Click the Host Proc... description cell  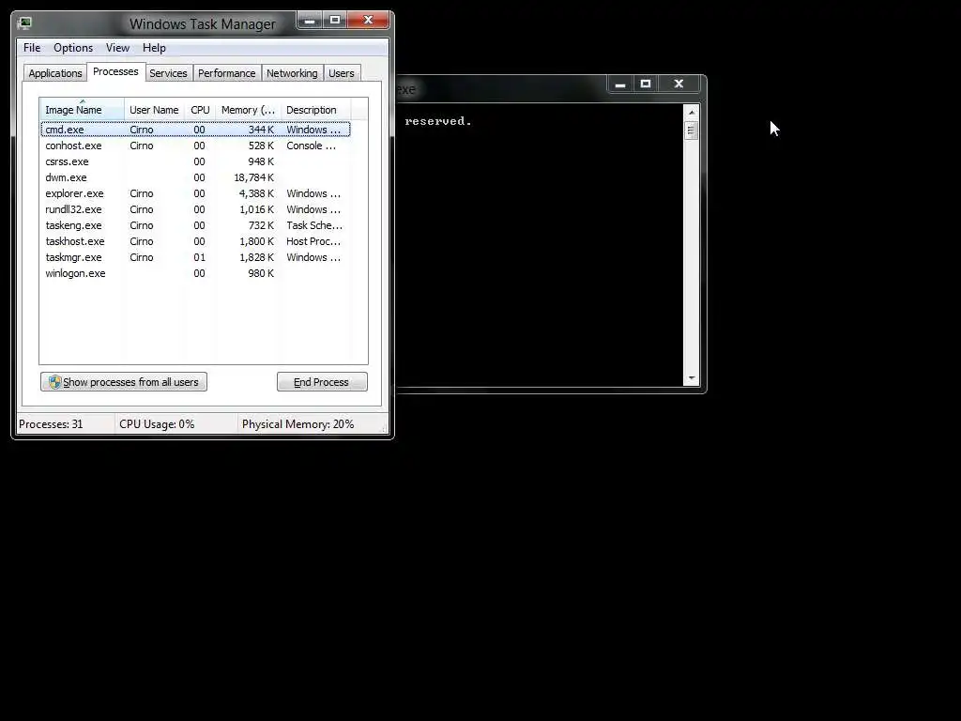(313, 241)
